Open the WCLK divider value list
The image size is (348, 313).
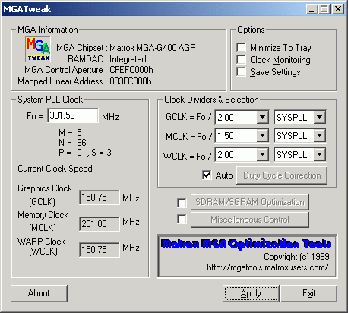click(262, 154)
